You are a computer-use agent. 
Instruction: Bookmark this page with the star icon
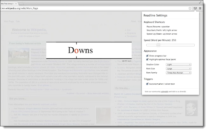tap(190, 8)
